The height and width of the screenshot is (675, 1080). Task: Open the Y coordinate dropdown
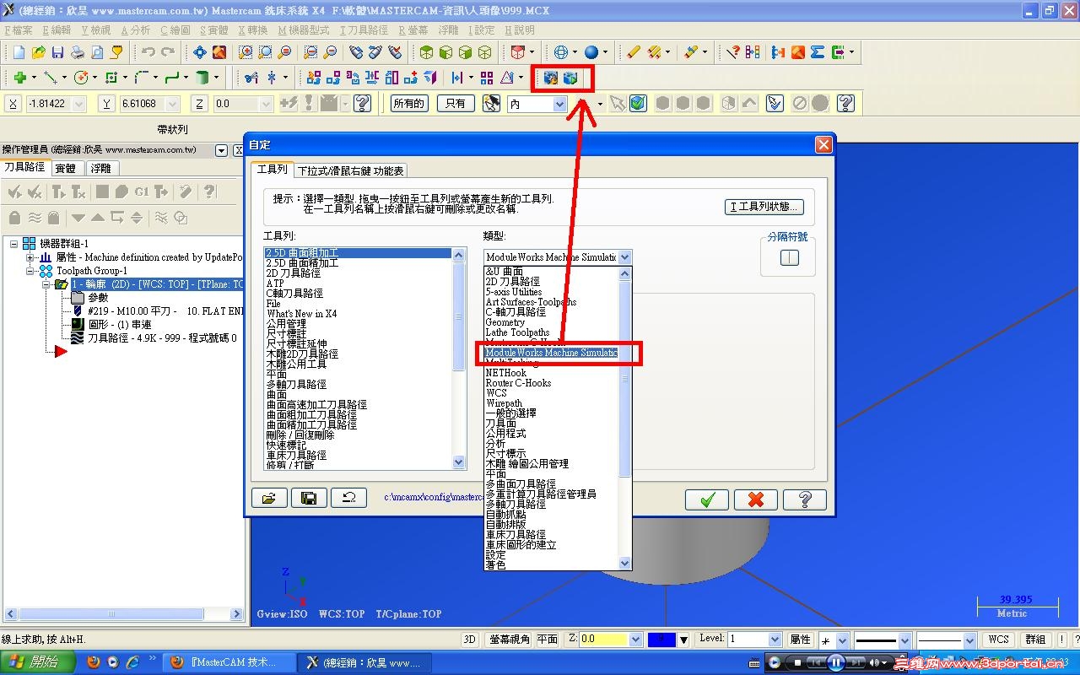coord(172,104)
